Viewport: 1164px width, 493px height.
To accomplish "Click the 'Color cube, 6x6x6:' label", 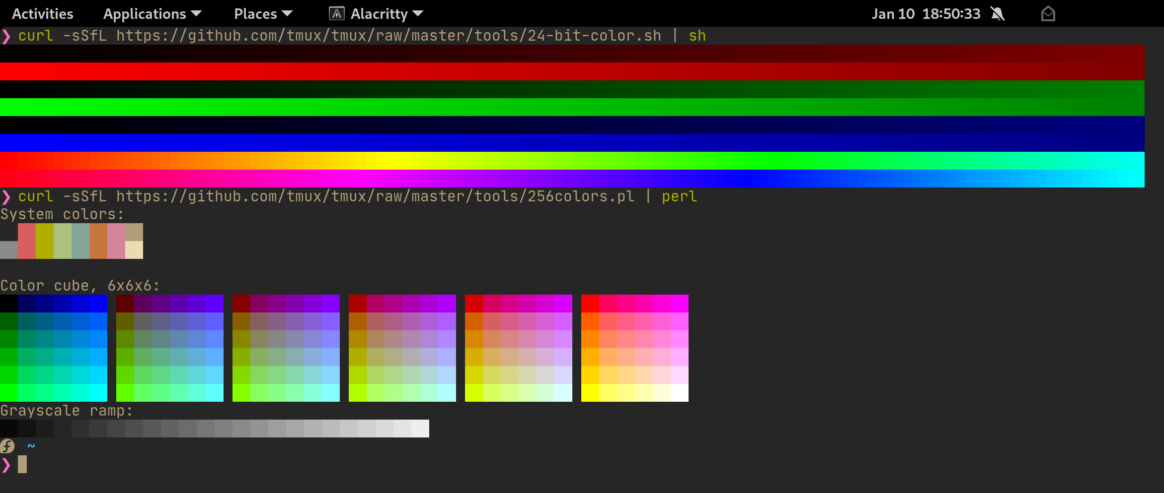I will (79, 286).
